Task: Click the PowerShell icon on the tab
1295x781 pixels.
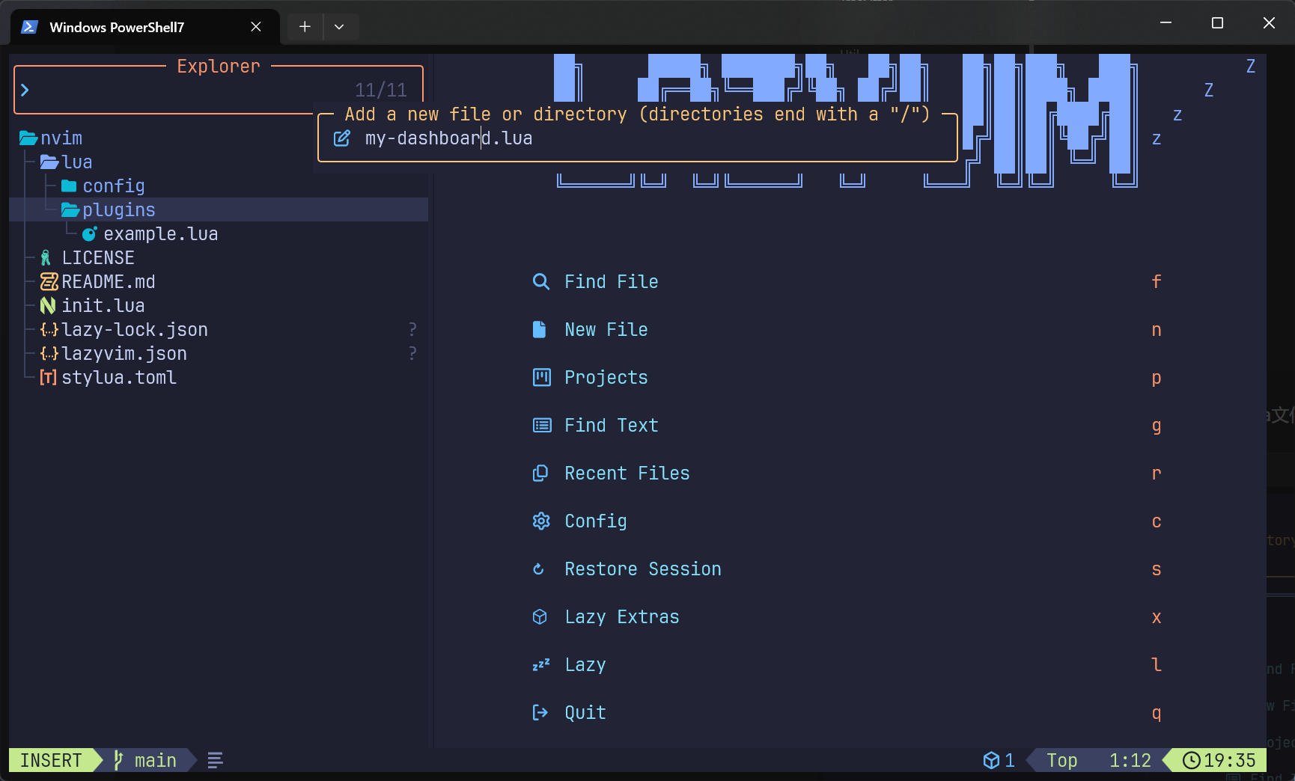Action: coord(29,27)
